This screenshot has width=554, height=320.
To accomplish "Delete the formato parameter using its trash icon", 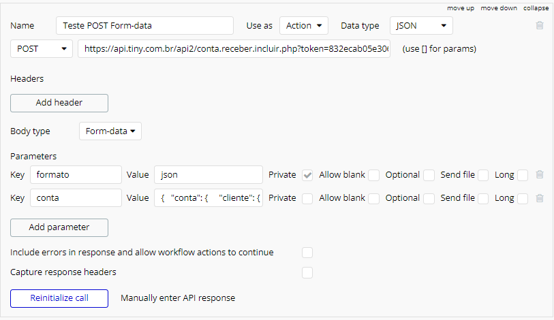I will 540,174.
